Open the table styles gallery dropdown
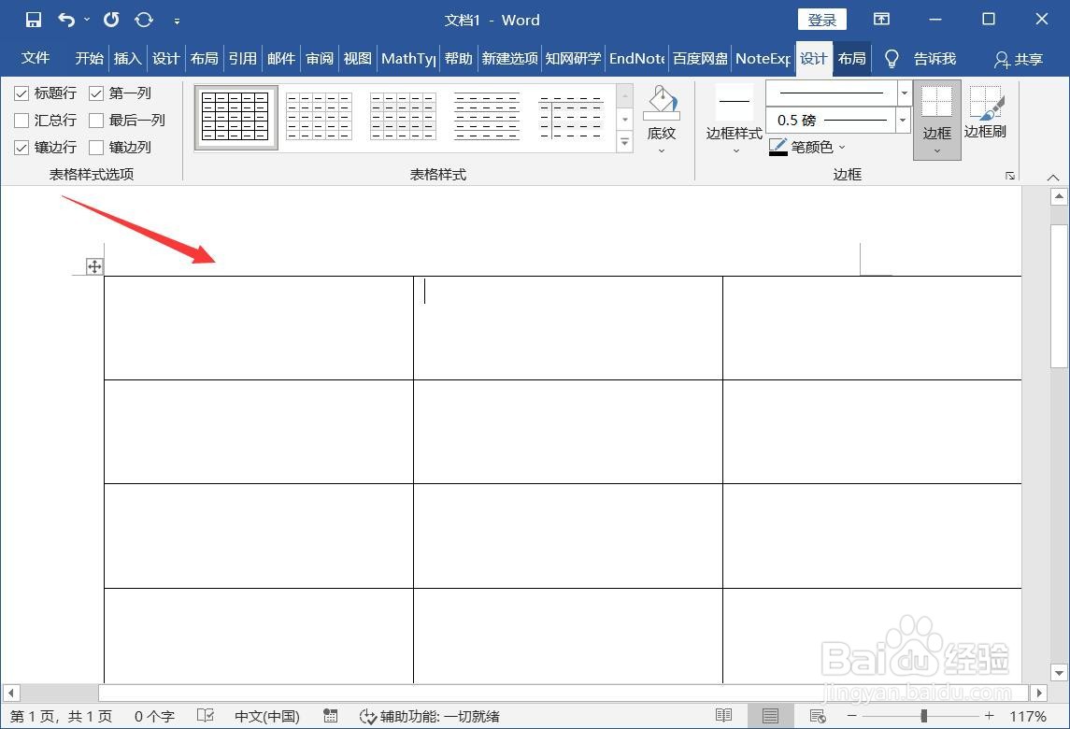This screenshot has width=1070, height=729. 624,141
